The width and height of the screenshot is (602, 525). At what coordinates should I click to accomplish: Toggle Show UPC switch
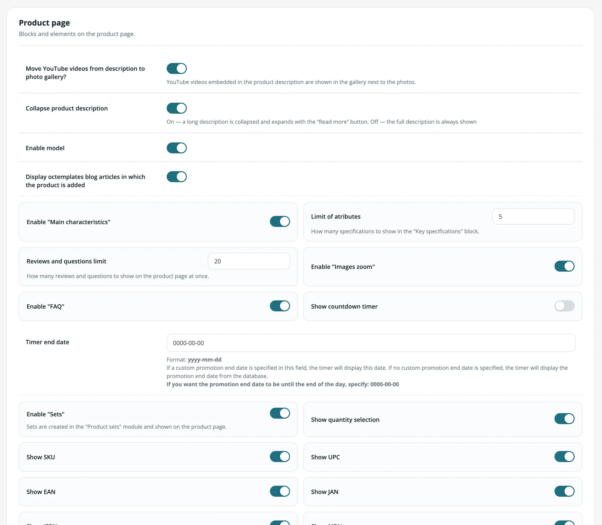pyautogui.click(x=564, y=457)
